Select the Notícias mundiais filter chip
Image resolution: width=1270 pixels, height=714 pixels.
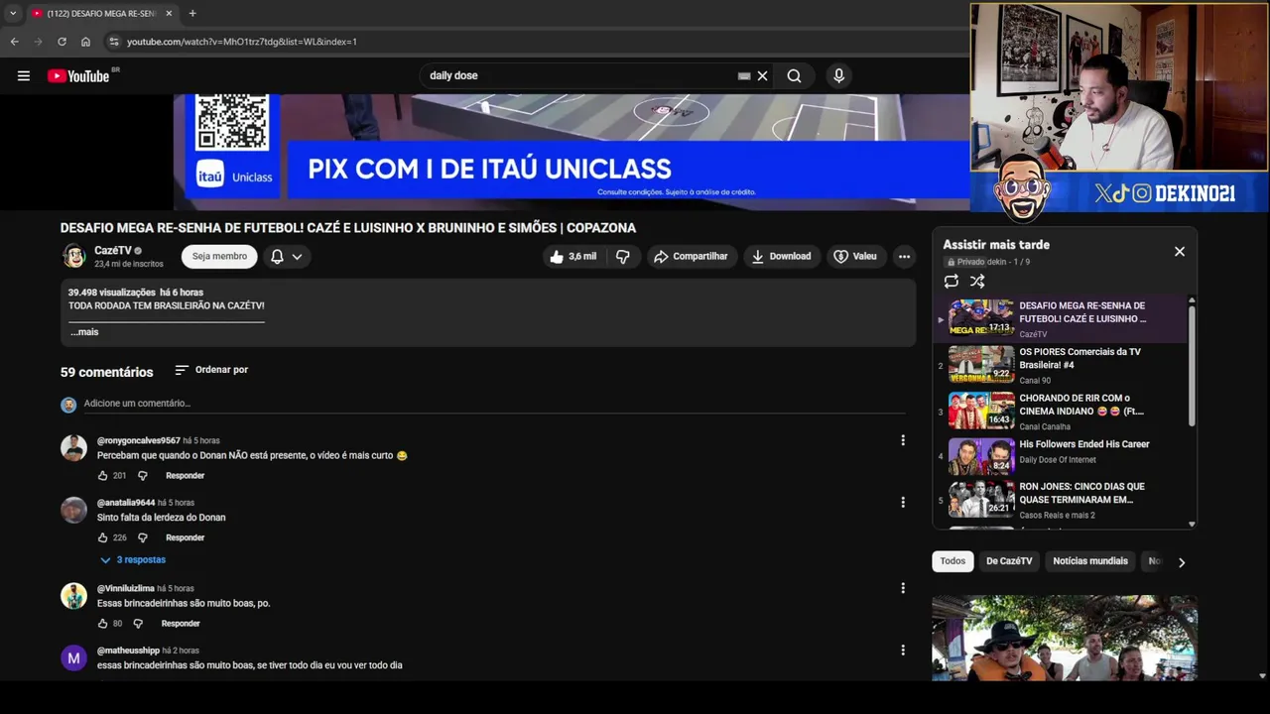[x=1090, y=561]
